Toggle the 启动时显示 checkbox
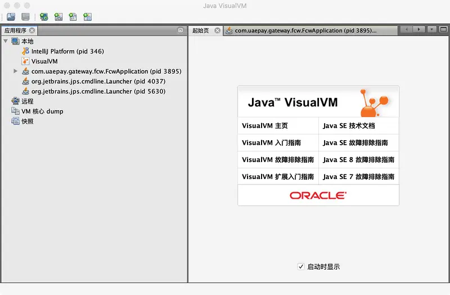 click(x=301, y=266)
